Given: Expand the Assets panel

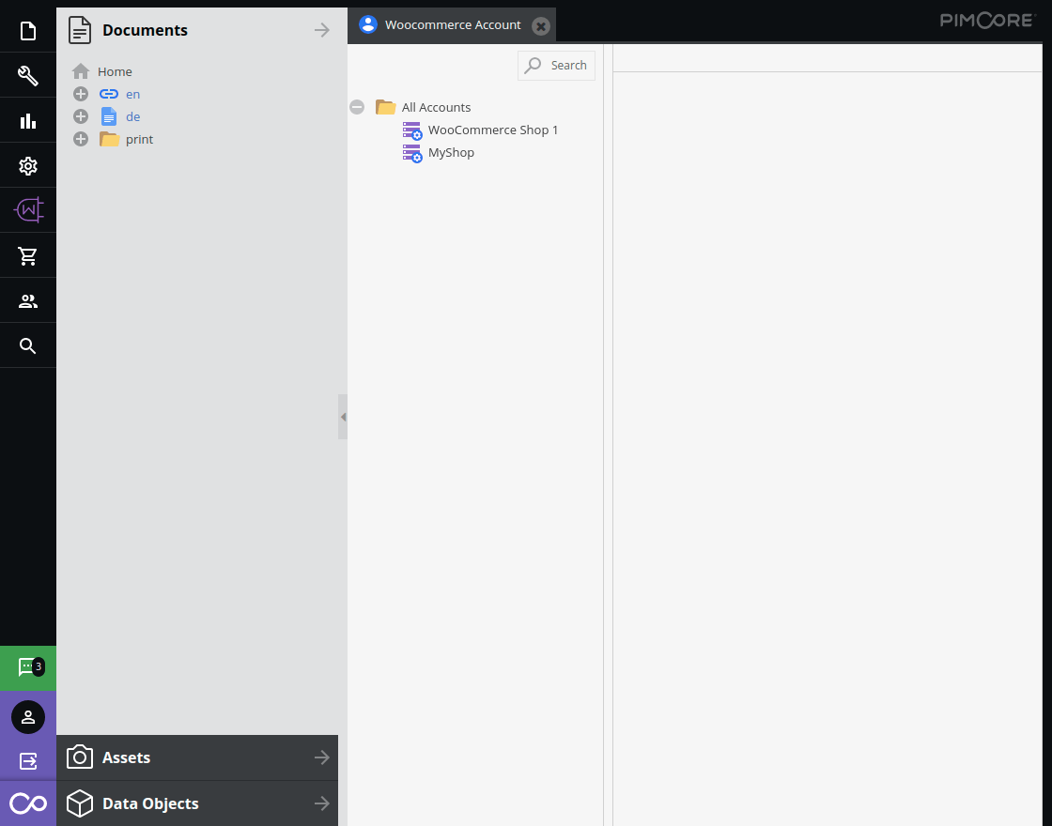Looking at the screenshot, I should point(197,757).
